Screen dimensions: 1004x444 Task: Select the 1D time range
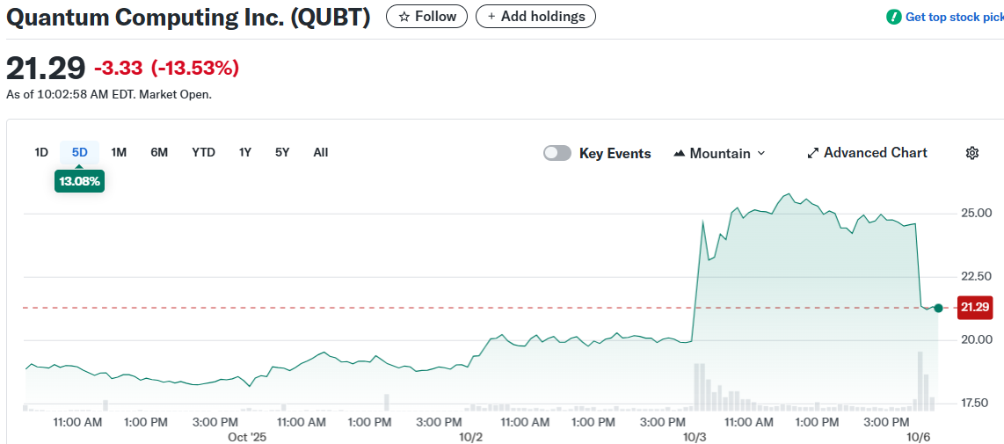pyautogui.click(x=41, y=152)
